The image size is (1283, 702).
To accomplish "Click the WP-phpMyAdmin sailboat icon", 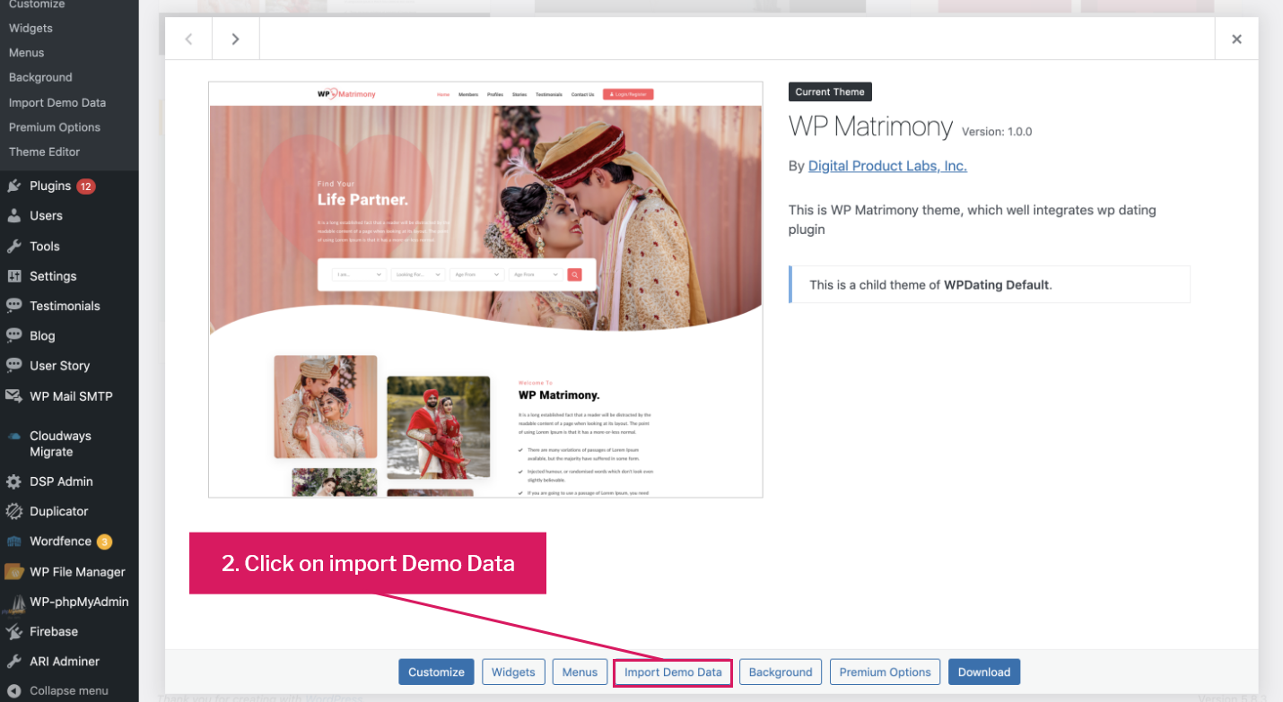I will click(13, 603).
